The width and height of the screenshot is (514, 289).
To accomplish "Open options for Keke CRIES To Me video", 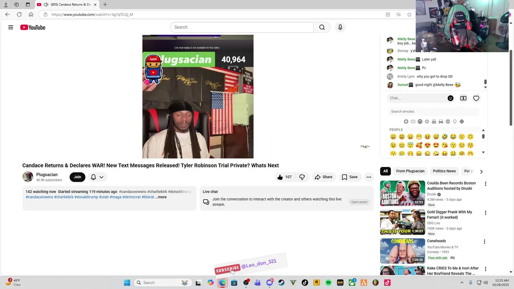I will coord(485,269).
